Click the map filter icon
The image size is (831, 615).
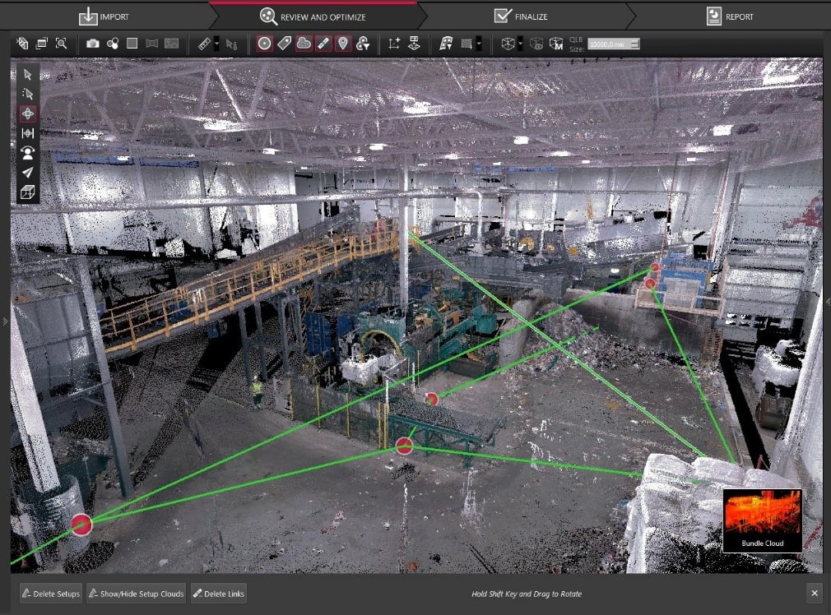[446, 44]
